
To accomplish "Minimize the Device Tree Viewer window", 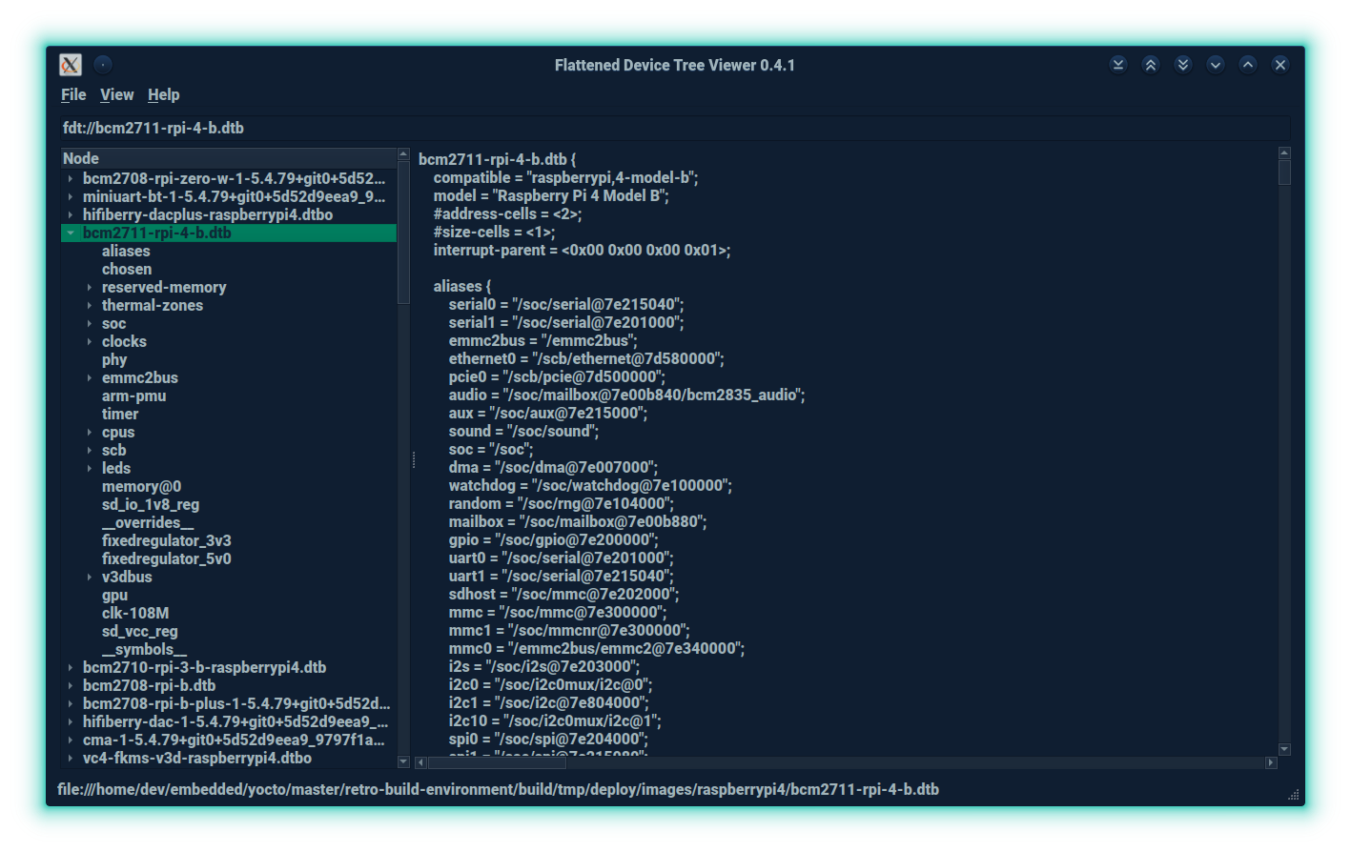I will click(1216, 65).
